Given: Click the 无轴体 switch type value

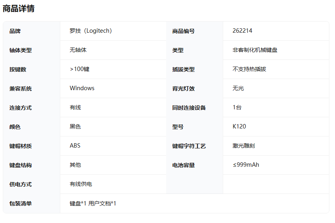Looking at the screenshot, I should coord(78,50).
